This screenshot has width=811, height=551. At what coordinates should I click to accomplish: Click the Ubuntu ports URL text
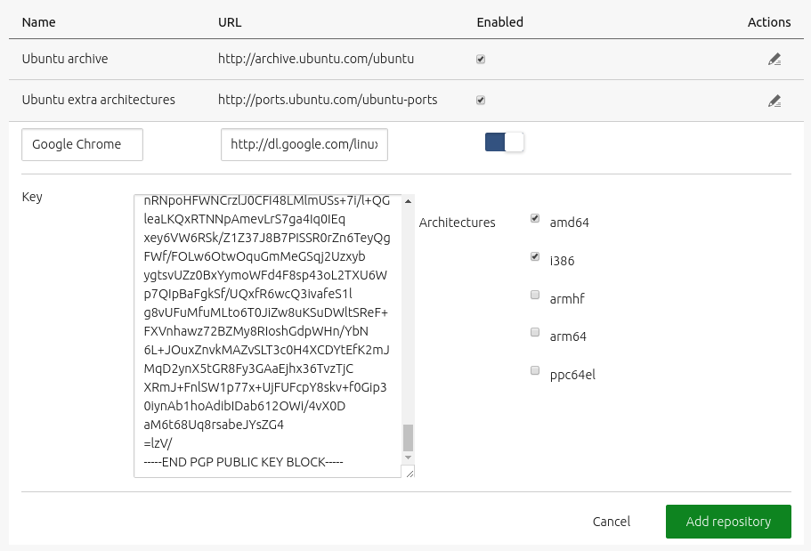(327, 100)
